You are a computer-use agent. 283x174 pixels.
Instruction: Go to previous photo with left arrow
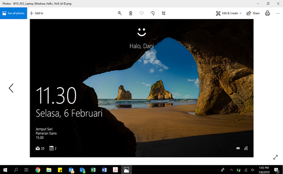[11, 88]
